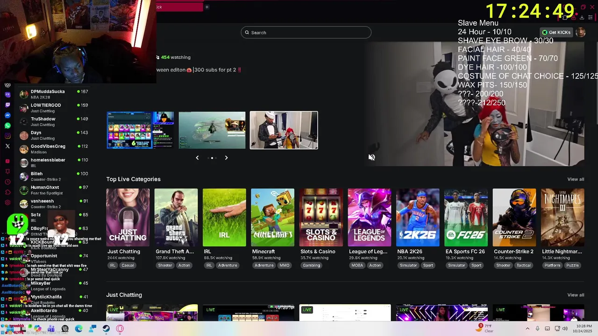Open the volume control in system tray
The width and height of the screenshot is (598, 336).
564,329
